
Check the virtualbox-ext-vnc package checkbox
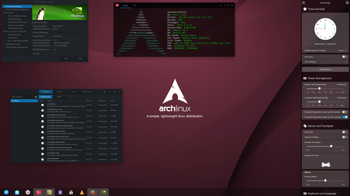click(42, 110)
